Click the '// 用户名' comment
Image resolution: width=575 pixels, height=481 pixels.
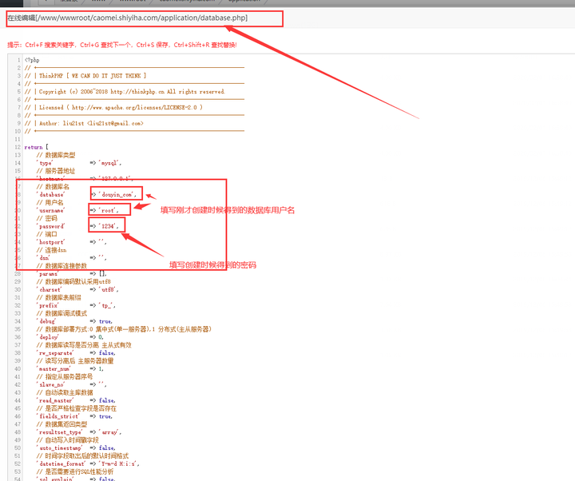(x=50, y=202)
